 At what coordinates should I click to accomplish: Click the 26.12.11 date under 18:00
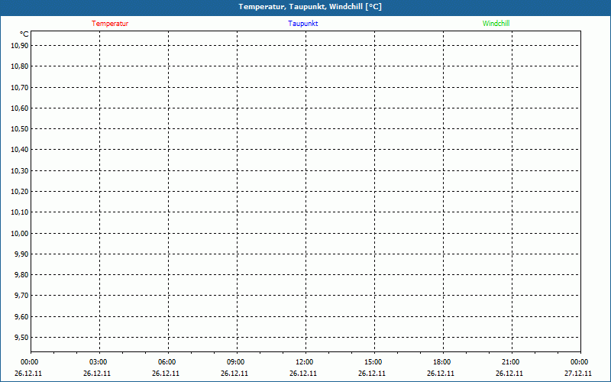(x=441, y=374)
